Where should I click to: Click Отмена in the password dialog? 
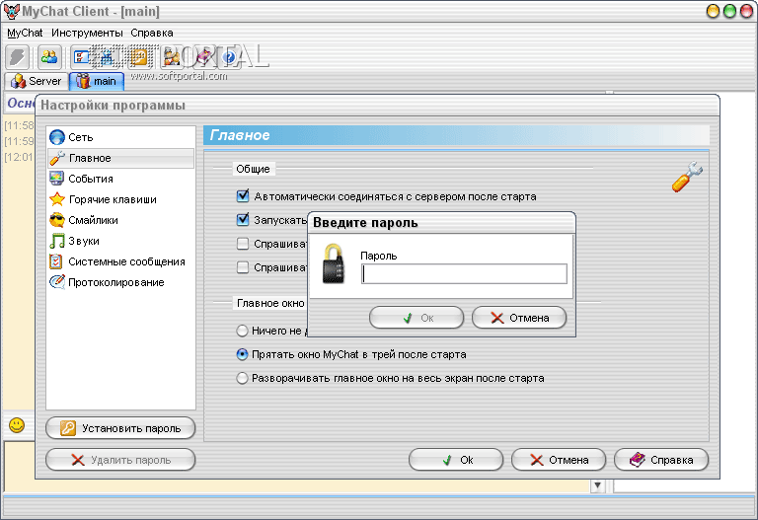[519, 318]
